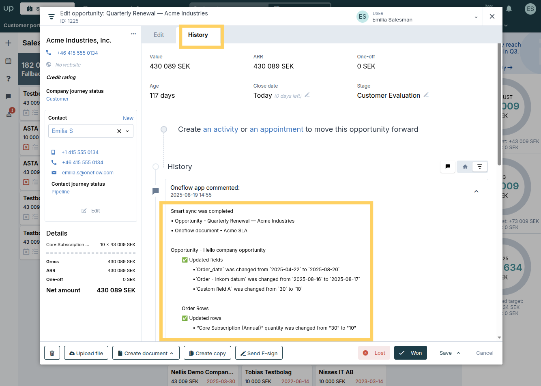The width and height of the screenshot is (541, 386).
Task: Click the Core Subscription order row
Action: click(x=91, y=244)
